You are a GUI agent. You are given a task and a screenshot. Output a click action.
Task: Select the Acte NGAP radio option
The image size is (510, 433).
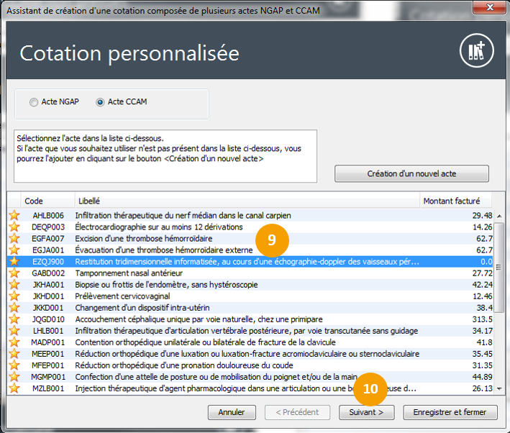coord(34,103)
